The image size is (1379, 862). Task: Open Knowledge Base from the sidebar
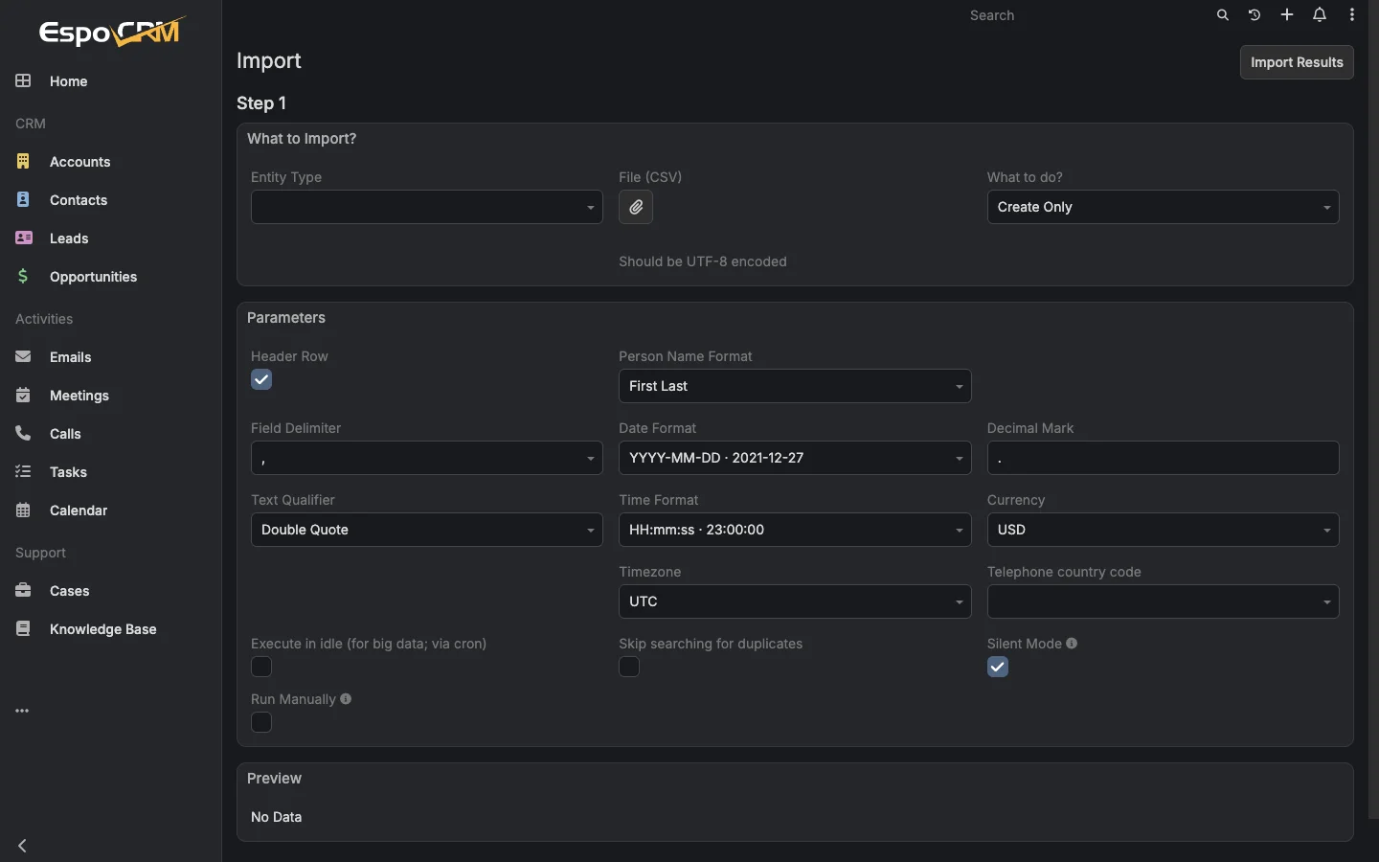pyautogui.click(x=110, y=629)
